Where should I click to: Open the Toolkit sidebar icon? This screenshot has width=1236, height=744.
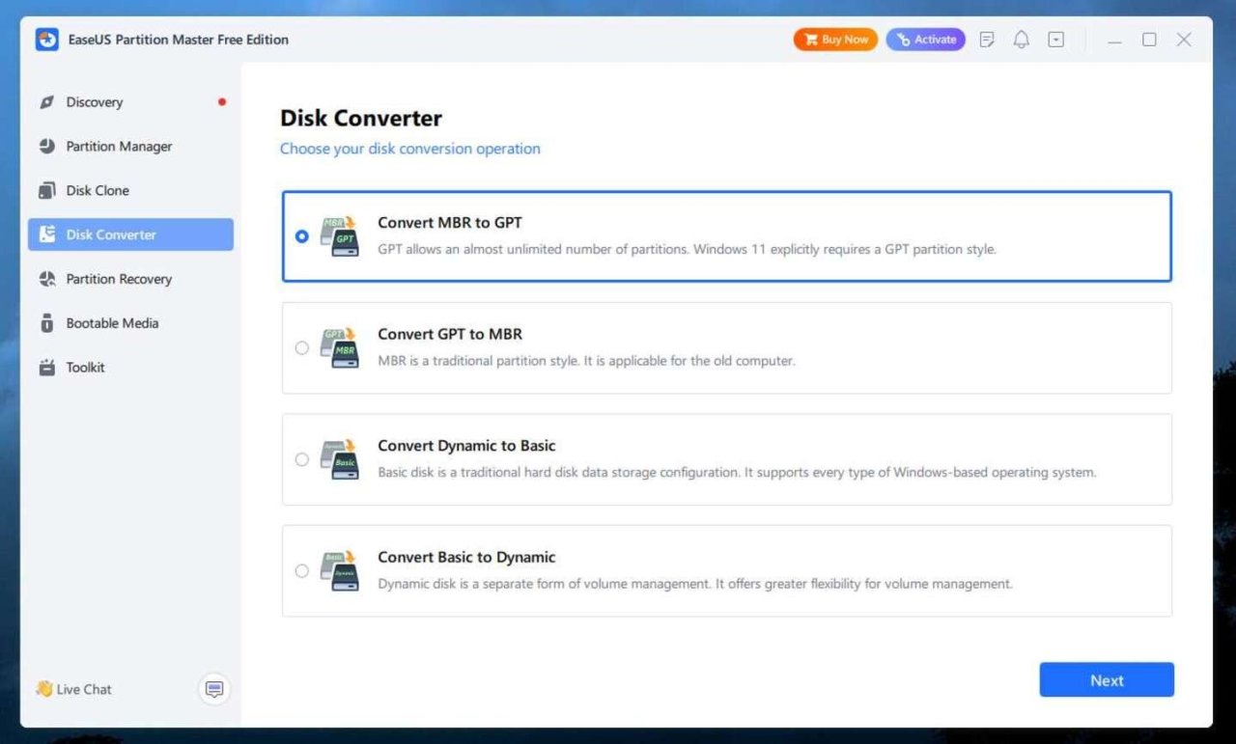point(47,368)
